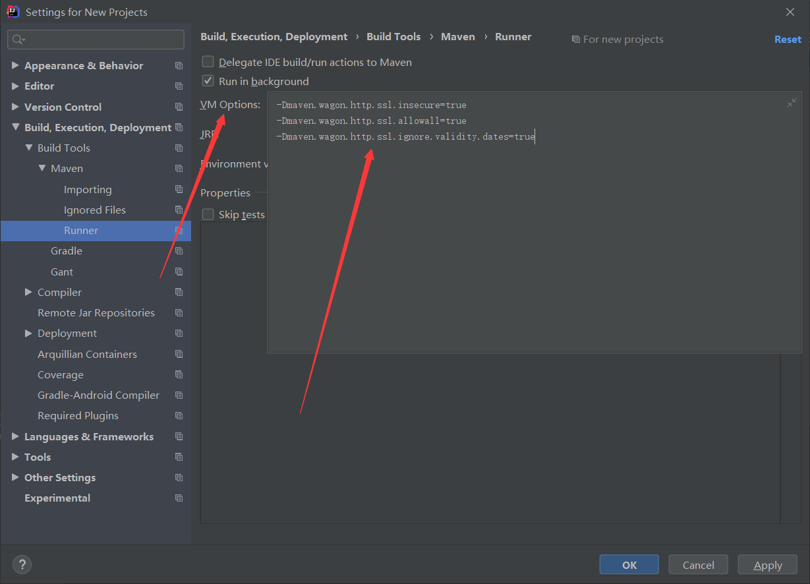Open Arquillian Containers page

pos(87,354)
